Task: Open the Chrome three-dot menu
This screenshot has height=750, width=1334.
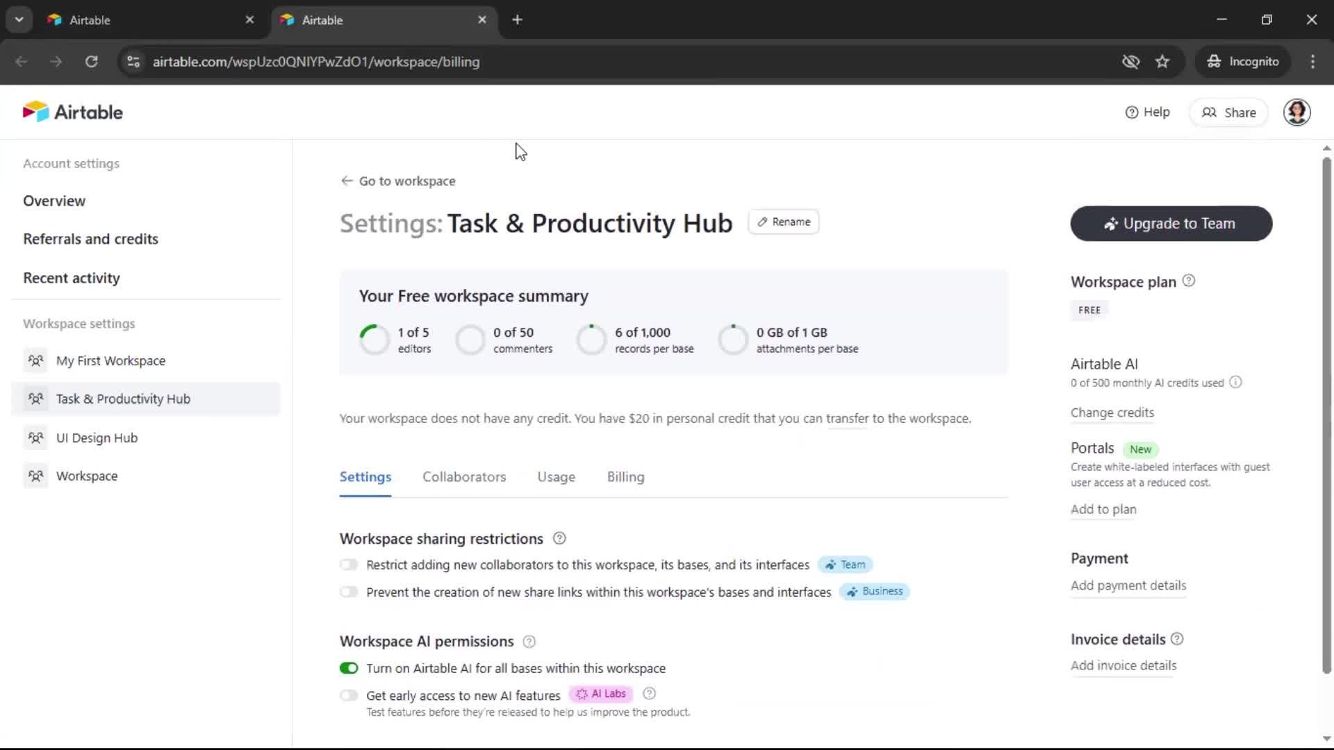Action: click(1312, 62)
